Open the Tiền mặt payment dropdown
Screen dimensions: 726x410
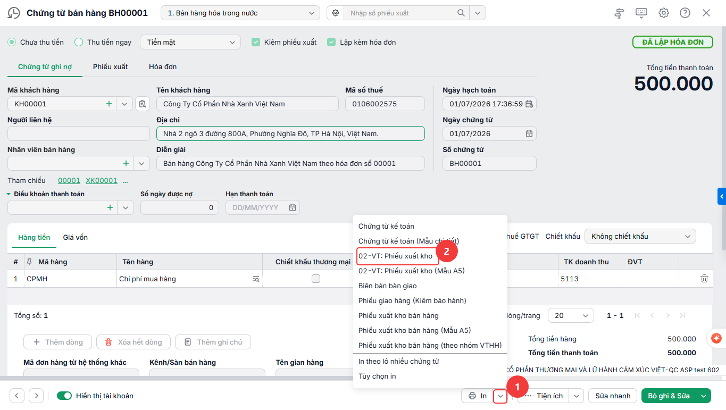tap(190, 42)
